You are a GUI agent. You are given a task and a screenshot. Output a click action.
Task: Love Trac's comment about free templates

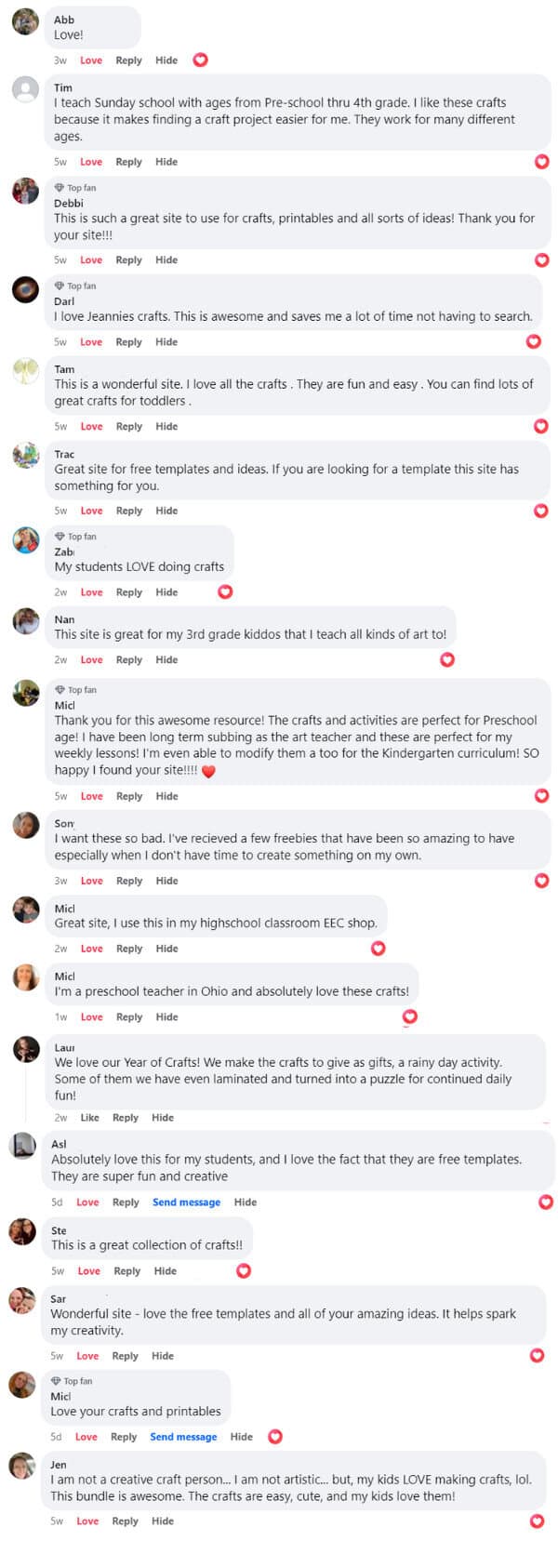click(91, 511)
